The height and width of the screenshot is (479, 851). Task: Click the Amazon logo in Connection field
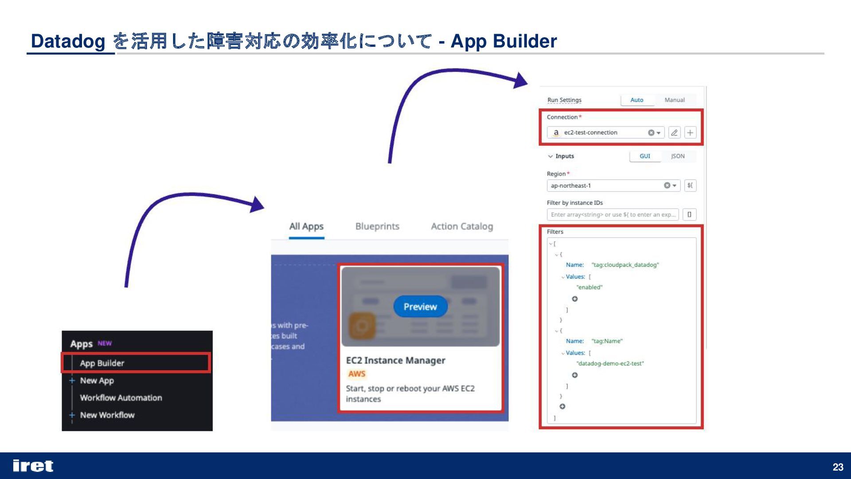point(556,133)
